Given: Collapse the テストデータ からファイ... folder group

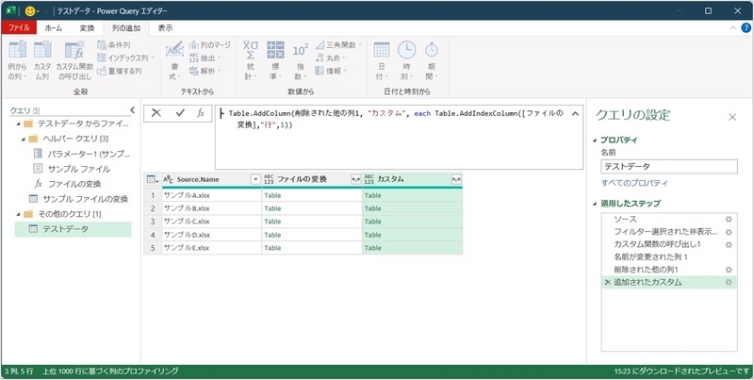Looking at the screenshot, I should [x=18, y=124].
